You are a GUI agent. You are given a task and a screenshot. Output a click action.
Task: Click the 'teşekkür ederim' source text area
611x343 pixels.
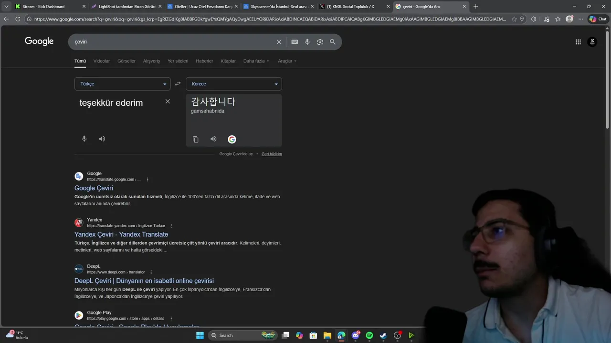[x=111, y=102]
